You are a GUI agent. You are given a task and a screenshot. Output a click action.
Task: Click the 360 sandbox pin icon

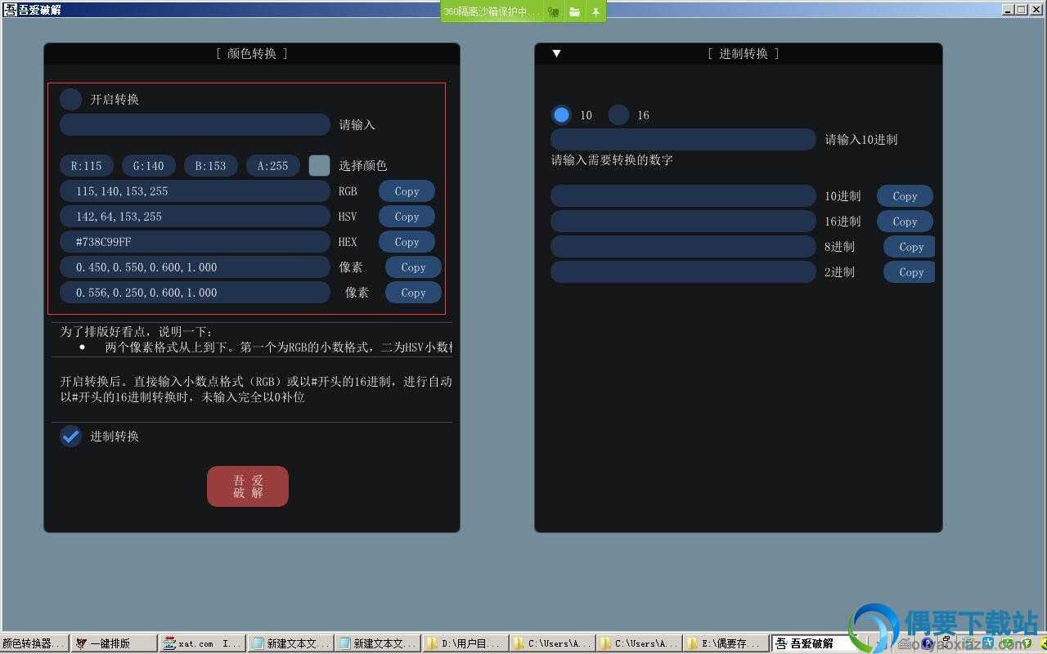point(596,11)
